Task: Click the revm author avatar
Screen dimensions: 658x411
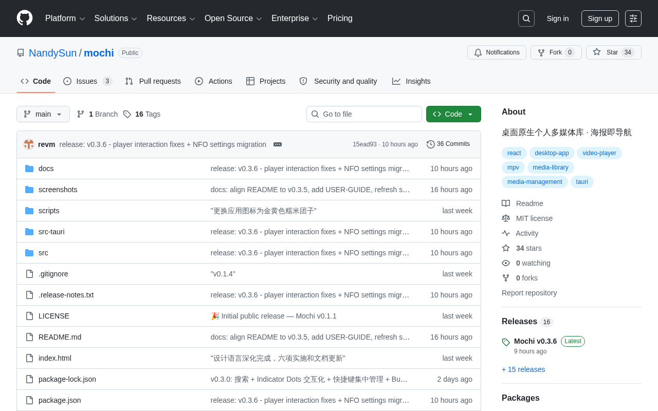Action: pos(29,144)
